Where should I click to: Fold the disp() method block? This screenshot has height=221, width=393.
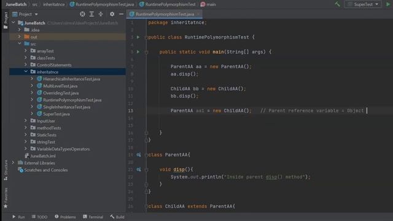(146, 170)
